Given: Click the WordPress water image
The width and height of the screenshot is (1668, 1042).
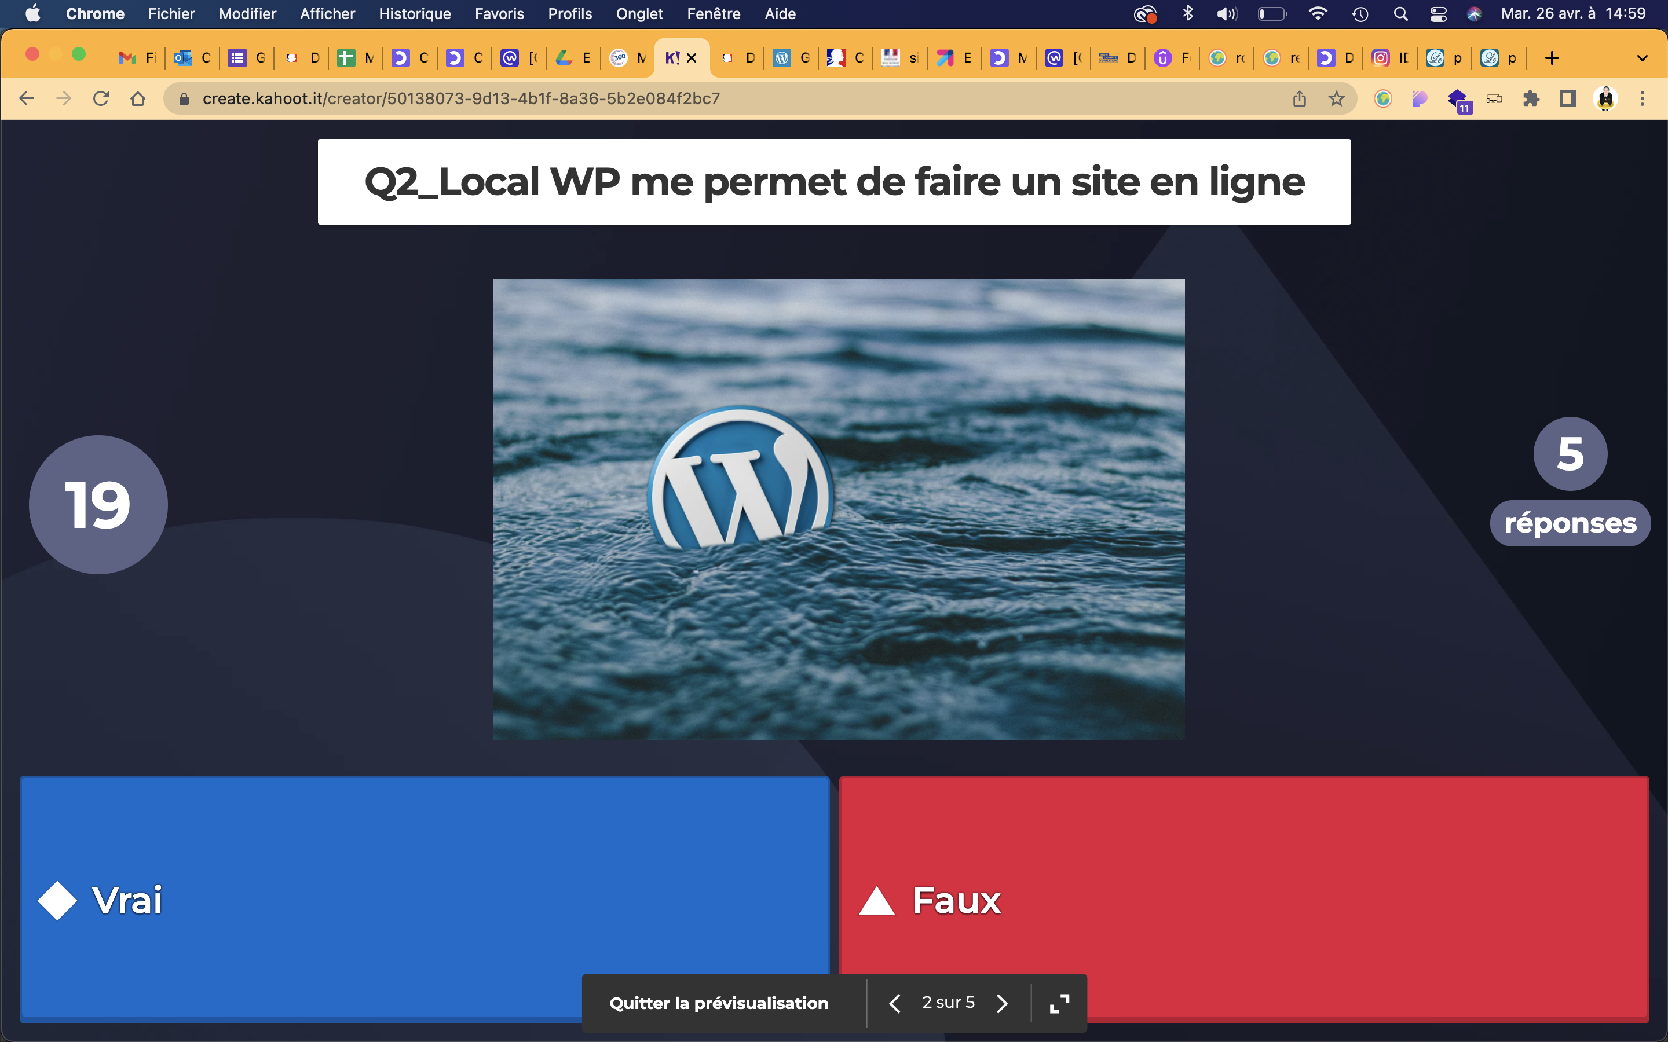Looking at the screenshot, I should [839, 509].
